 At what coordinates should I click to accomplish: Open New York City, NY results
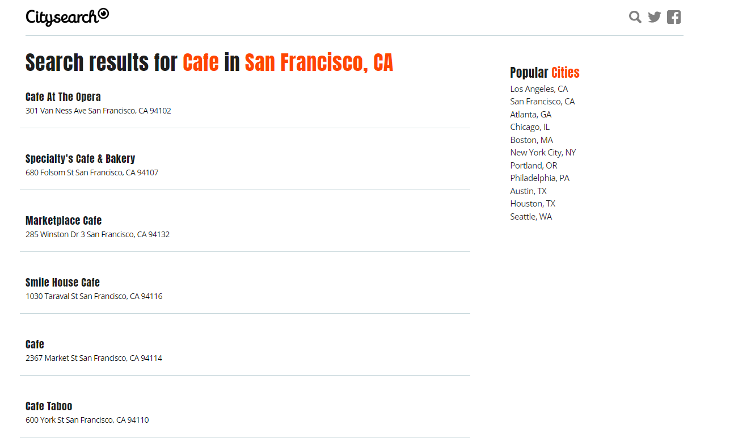pos(543,152)
